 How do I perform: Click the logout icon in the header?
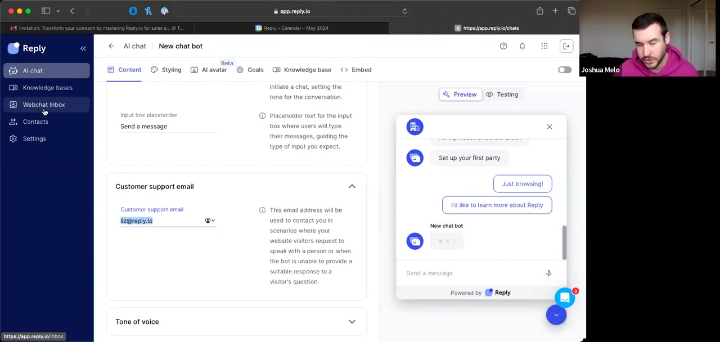point(566,46)
